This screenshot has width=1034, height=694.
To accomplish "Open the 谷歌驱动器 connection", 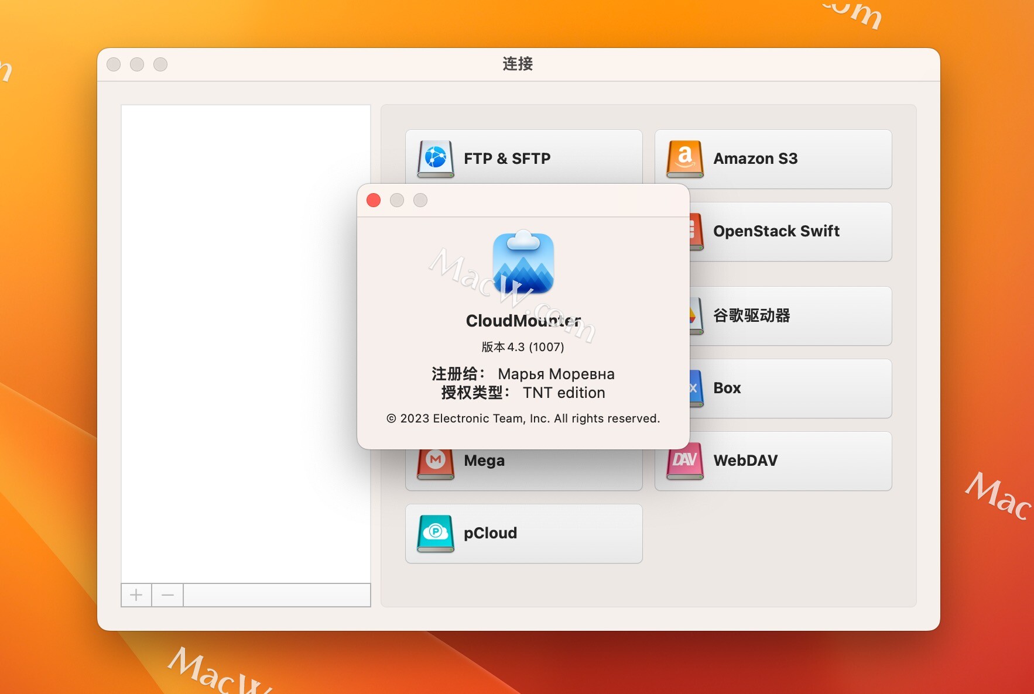I will [694, 316].
